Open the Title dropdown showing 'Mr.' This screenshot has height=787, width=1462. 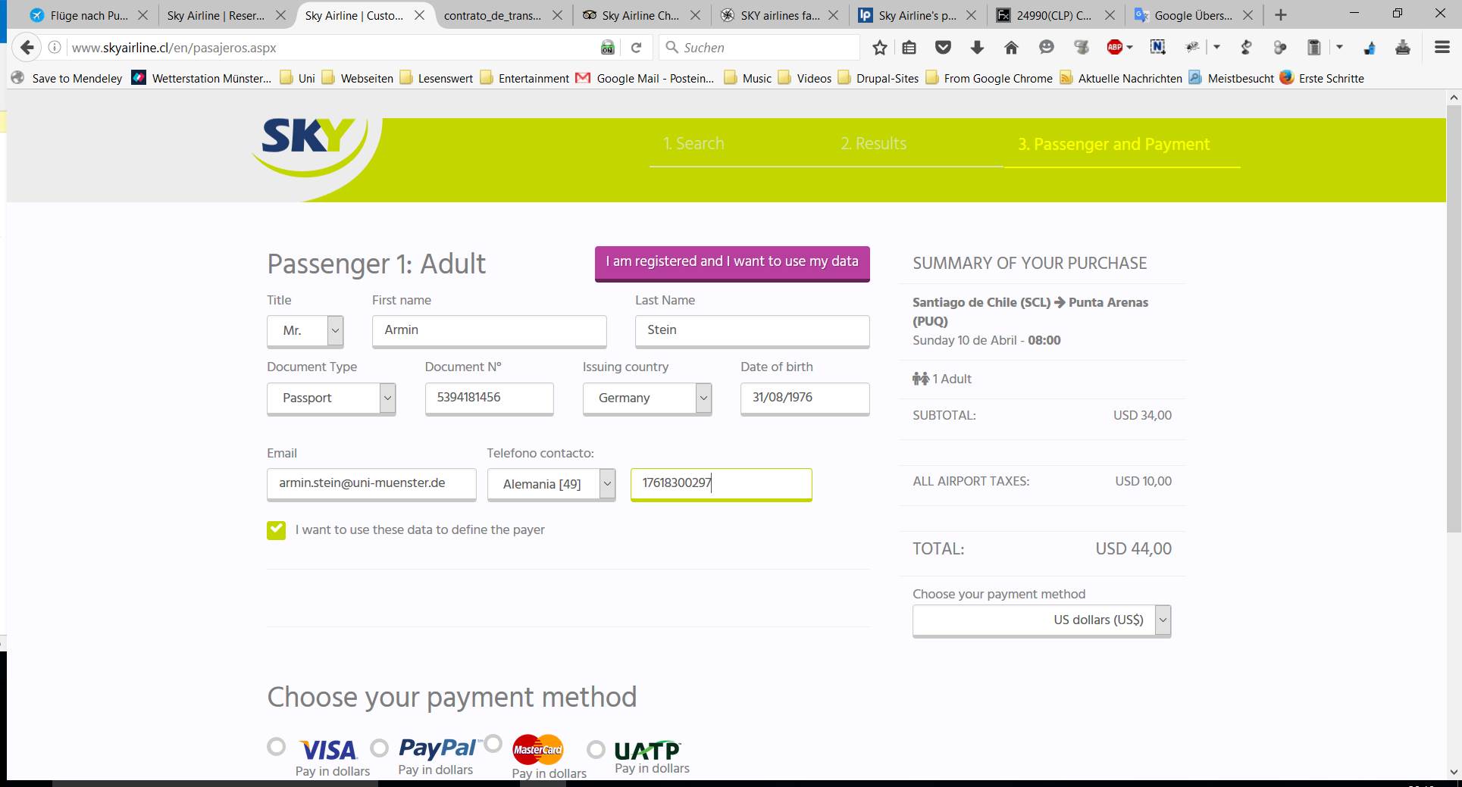305,331
